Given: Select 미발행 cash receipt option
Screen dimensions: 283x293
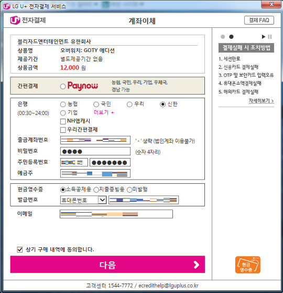Looking at the screenshot, I should pos(129,190).
